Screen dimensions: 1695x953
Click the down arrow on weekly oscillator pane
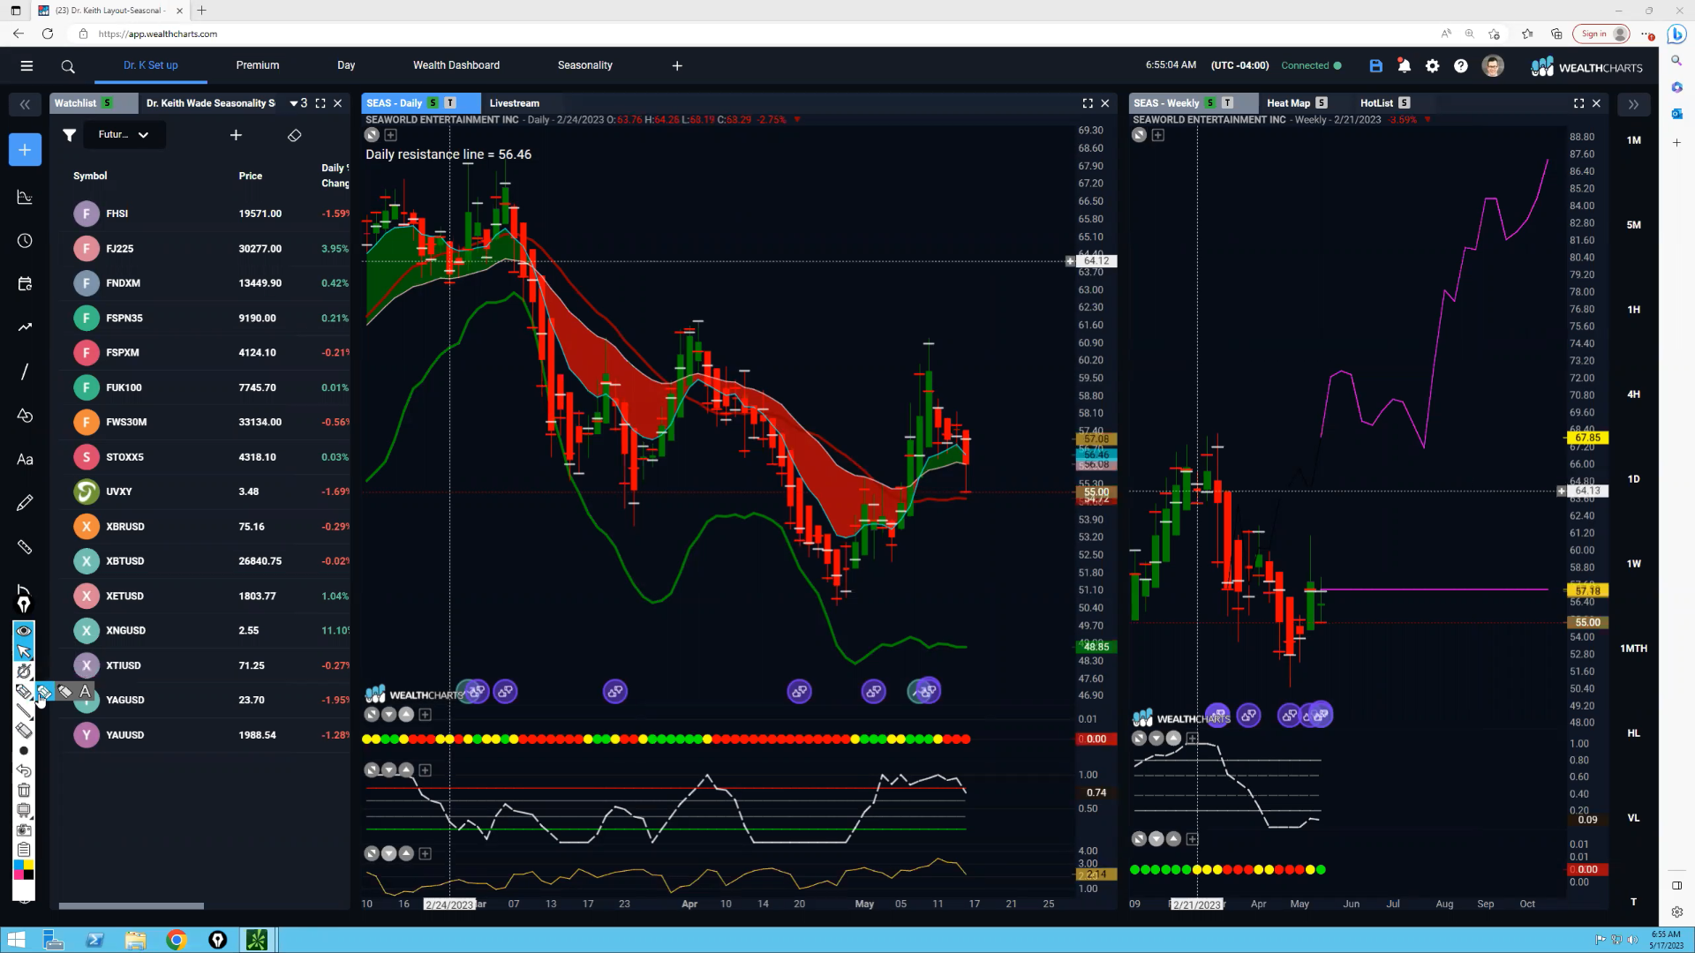click(x=1156, y=739)
